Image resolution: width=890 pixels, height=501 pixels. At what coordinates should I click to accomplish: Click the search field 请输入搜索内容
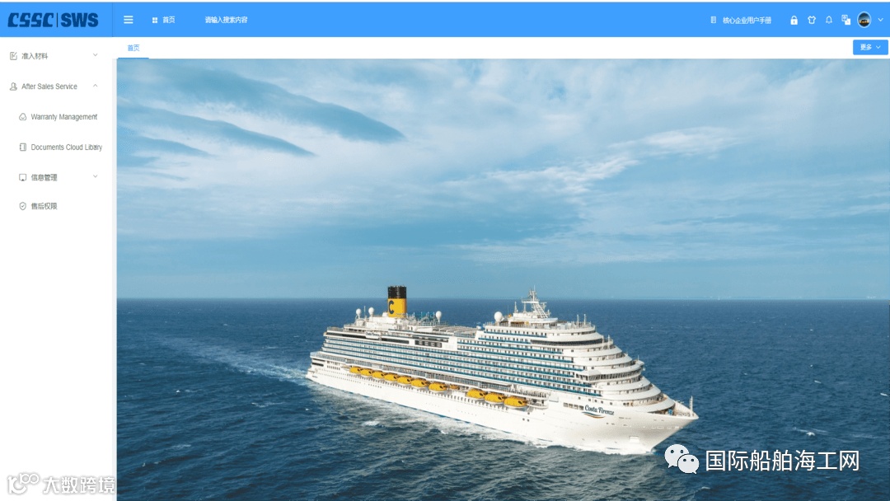click(226, 20)
